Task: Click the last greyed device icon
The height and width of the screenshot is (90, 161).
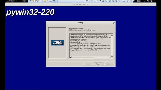Action: [120, 1]
